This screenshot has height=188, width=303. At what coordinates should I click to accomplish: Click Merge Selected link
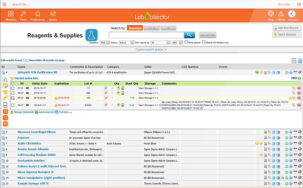tap(23, 112)
